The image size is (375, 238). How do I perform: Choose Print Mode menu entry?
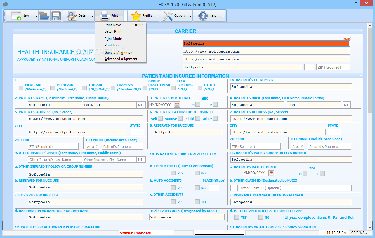tap(120, 39)
